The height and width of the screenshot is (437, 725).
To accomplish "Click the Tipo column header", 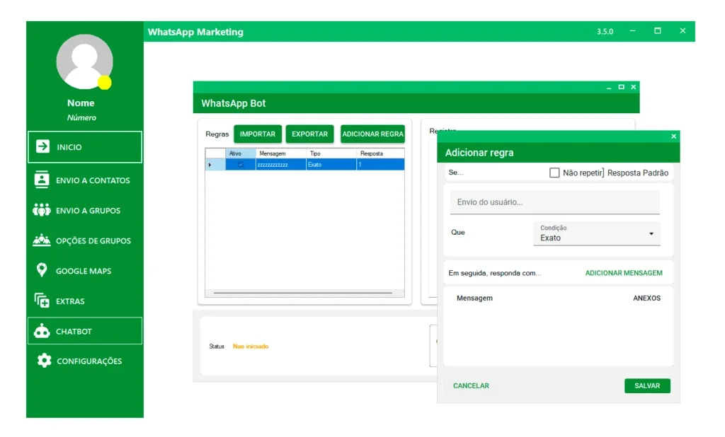I will [x=331, y=153].
